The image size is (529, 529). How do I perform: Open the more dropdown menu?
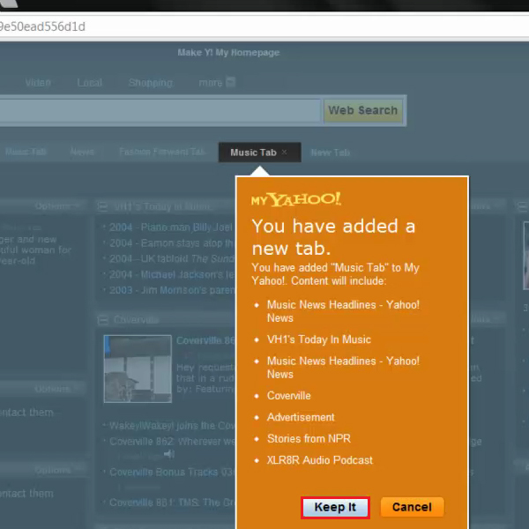(217, 82)
